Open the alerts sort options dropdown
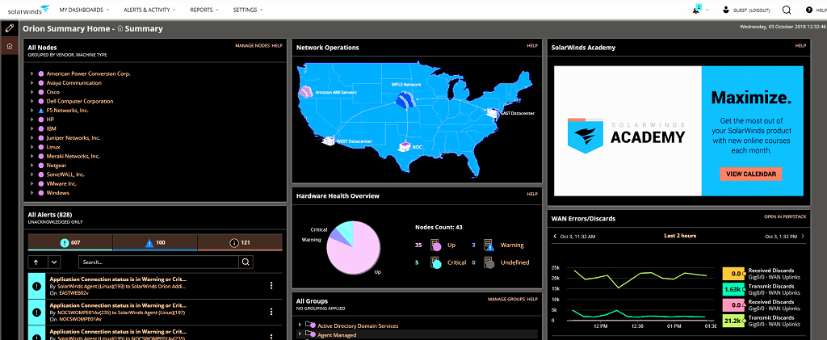Image resolution: width=827 pixels, height=340 pixels. click(x=54, y=262)
